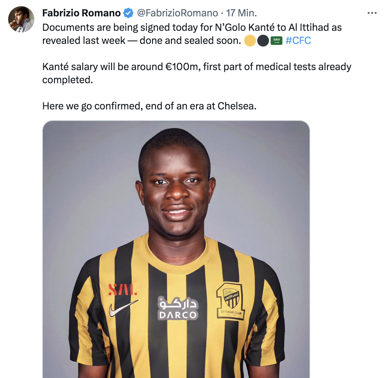
Task: Click the yellow circle emoji
Action: click(250, 41)
